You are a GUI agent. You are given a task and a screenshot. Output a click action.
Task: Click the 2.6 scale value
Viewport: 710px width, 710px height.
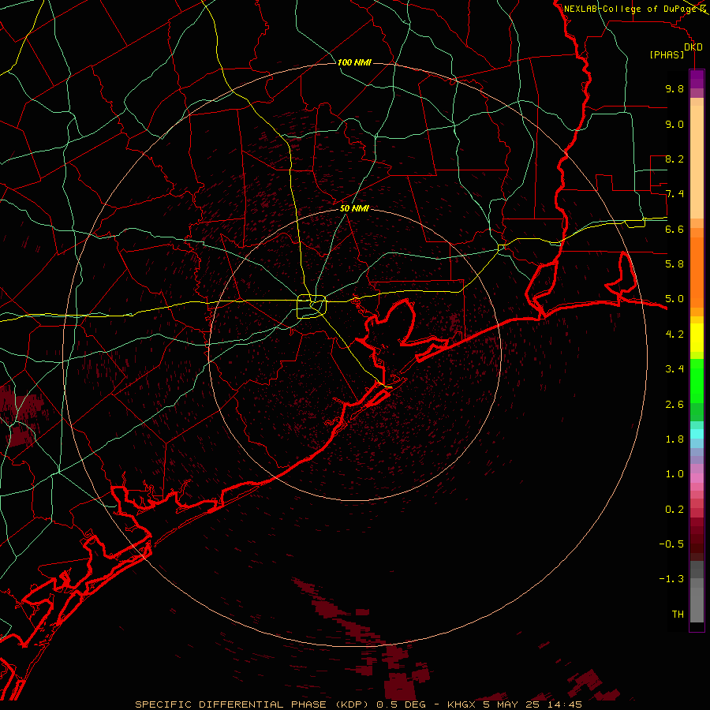pos(674,405)
